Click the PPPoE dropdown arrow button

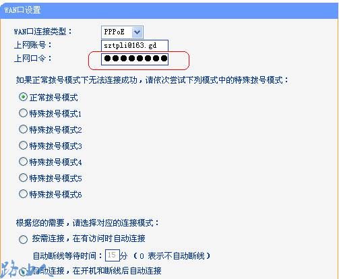(x=137, y=32)
